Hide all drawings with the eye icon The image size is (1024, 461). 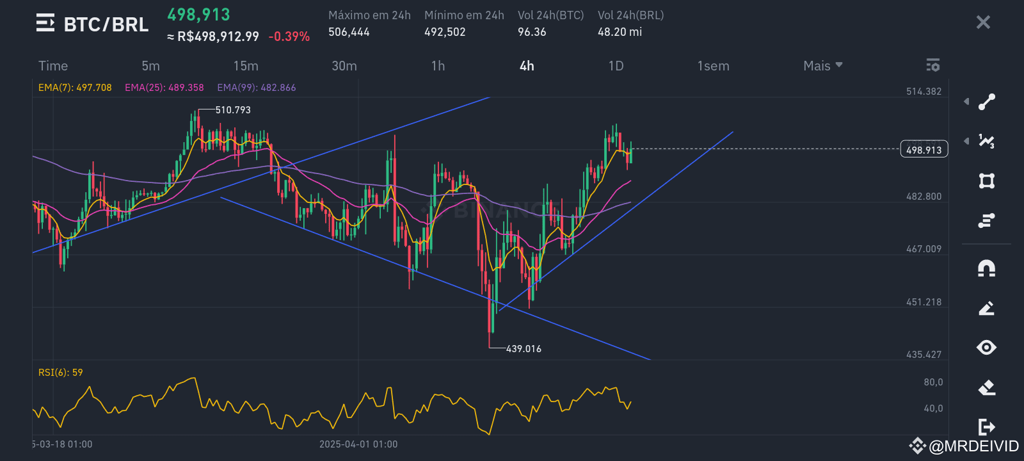987,348
